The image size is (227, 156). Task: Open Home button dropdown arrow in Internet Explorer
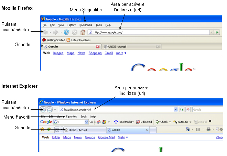click(x=193, y=129)
